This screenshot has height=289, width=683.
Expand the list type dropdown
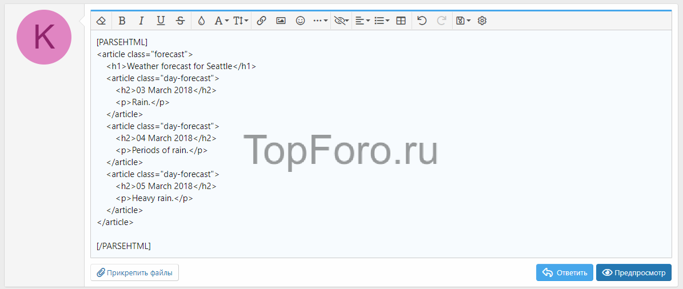pos(381,21)
